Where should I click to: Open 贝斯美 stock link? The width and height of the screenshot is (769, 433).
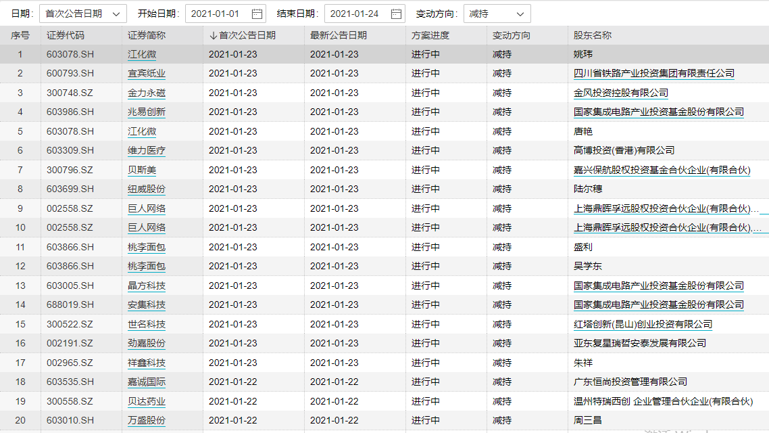(142, 170)
